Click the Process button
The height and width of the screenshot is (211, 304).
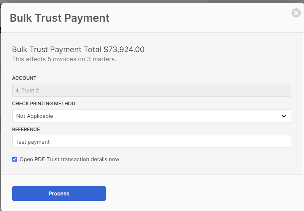[x=59, y=194]
